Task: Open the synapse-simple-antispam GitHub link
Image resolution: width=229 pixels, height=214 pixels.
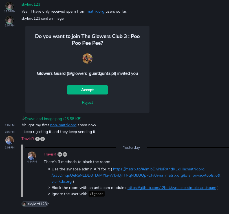Action: point(172,188)
